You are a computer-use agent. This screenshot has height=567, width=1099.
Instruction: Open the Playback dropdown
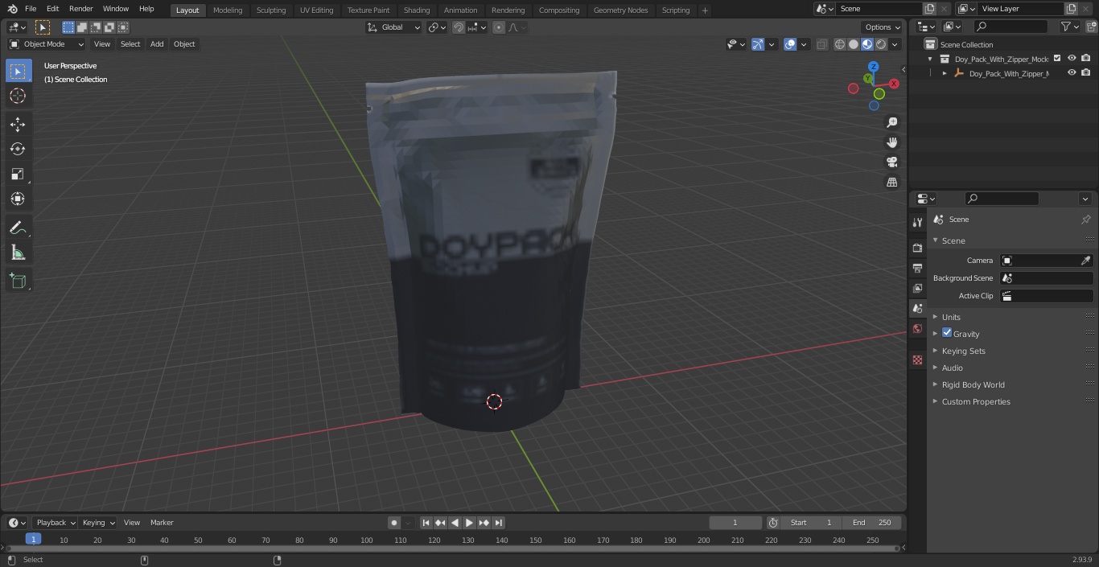click(55, 523)
